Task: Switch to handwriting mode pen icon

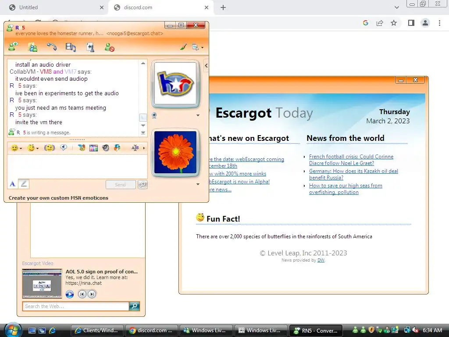Action: (x=24, y=184)
